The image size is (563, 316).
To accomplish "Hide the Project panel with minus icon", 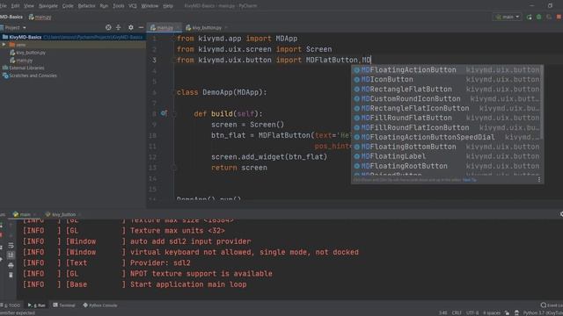I will click(x=141, y=27).
